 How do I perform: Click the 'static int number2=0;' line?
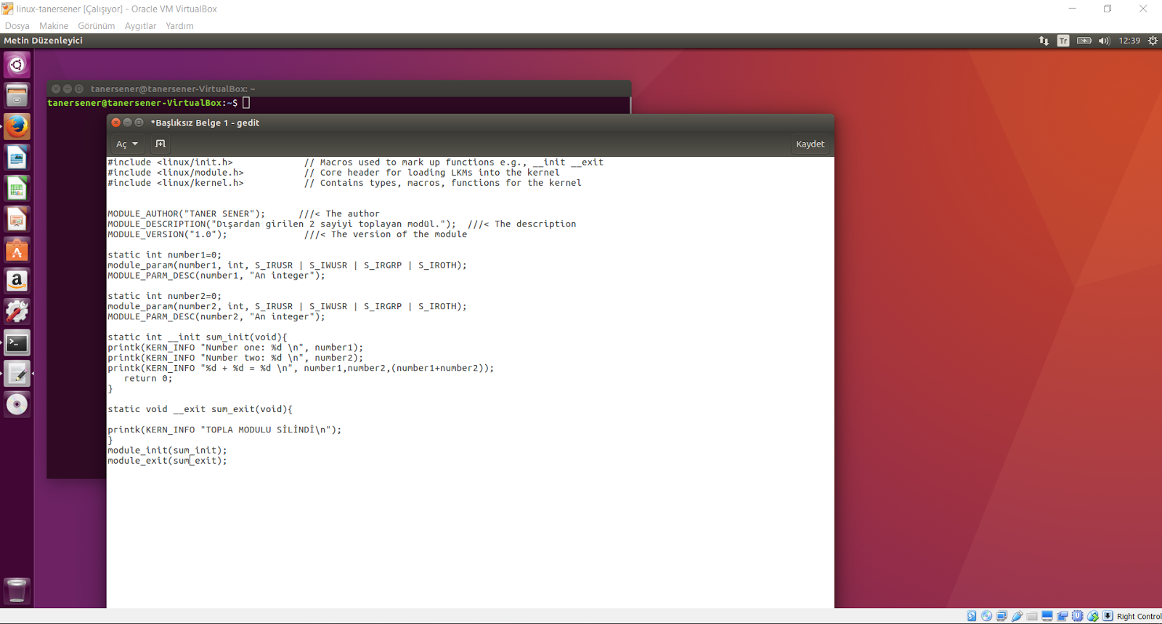point(165,296)
